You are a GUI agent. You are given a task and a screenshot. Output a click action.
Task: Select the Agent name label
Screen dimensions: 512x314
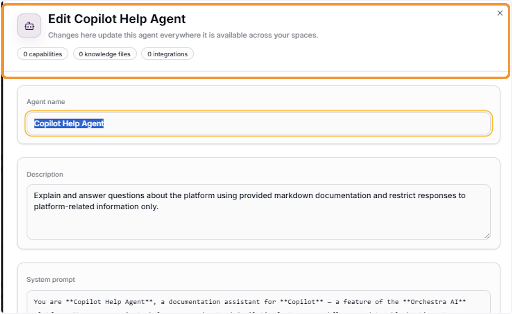click(46, 102)
